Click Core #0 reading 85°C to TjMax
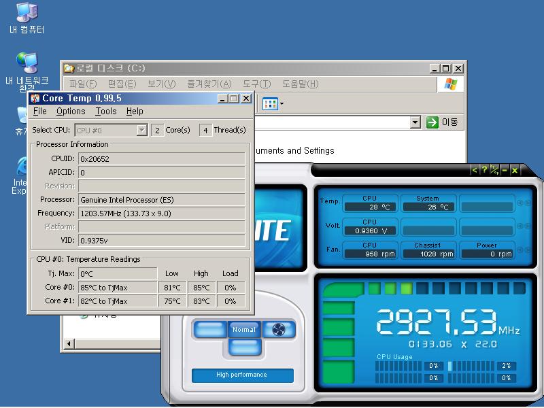Image resolution: width=544 pixels, height=408 pixels. (118, 288)
